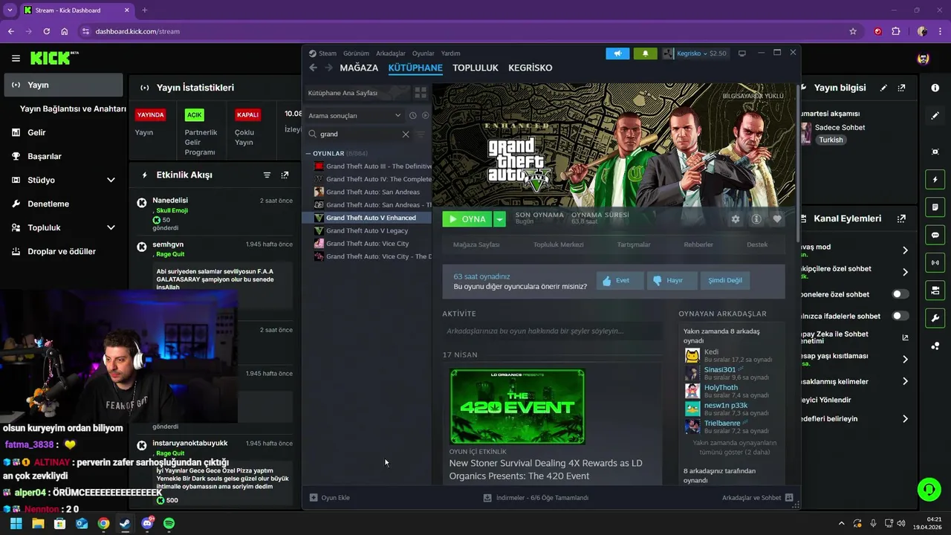The width and height of the screenshot is (951, 535).
Task: Expand takipçilere özel sohbet options
Action: click(x=905, y=272)
